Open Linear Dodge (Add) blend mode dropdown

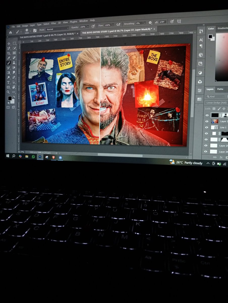click(x=216, y=103)
